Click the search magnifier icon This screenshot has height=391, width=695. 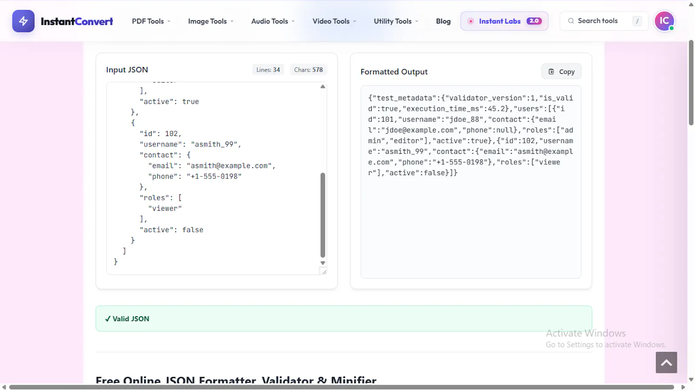click(571, 21)
